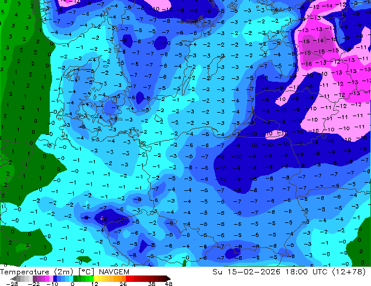The height and width of the screenshot is (286, 371).
Task: Click the '[°C]' unit label
Action: 87,272
